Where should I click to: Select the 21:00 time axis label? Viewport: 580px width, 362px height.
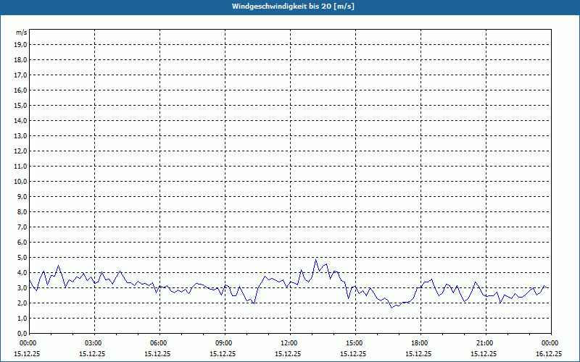484,343
